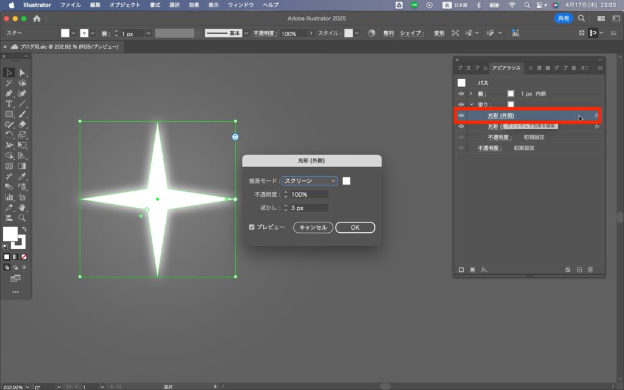Select Color fill mode button
This screenshot has height=390, width=624.
(6, 257)
